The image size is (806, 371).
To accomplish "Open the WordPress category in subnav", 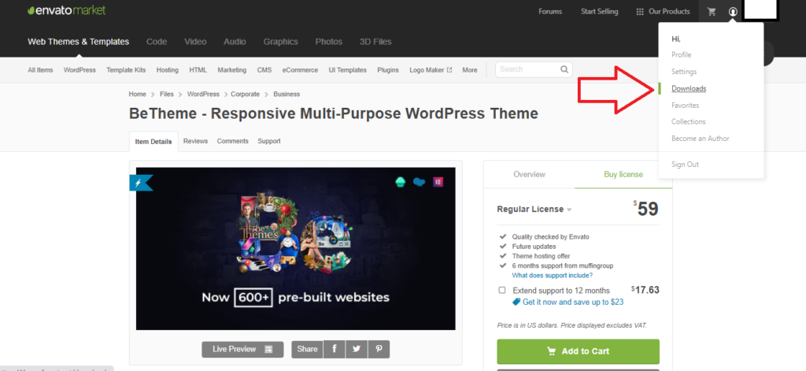I will 79,70.
